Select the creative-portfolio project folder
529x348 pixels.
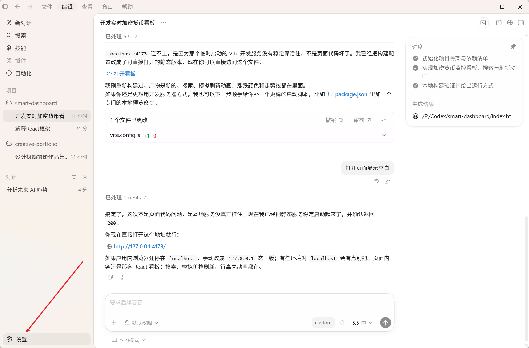47,144
